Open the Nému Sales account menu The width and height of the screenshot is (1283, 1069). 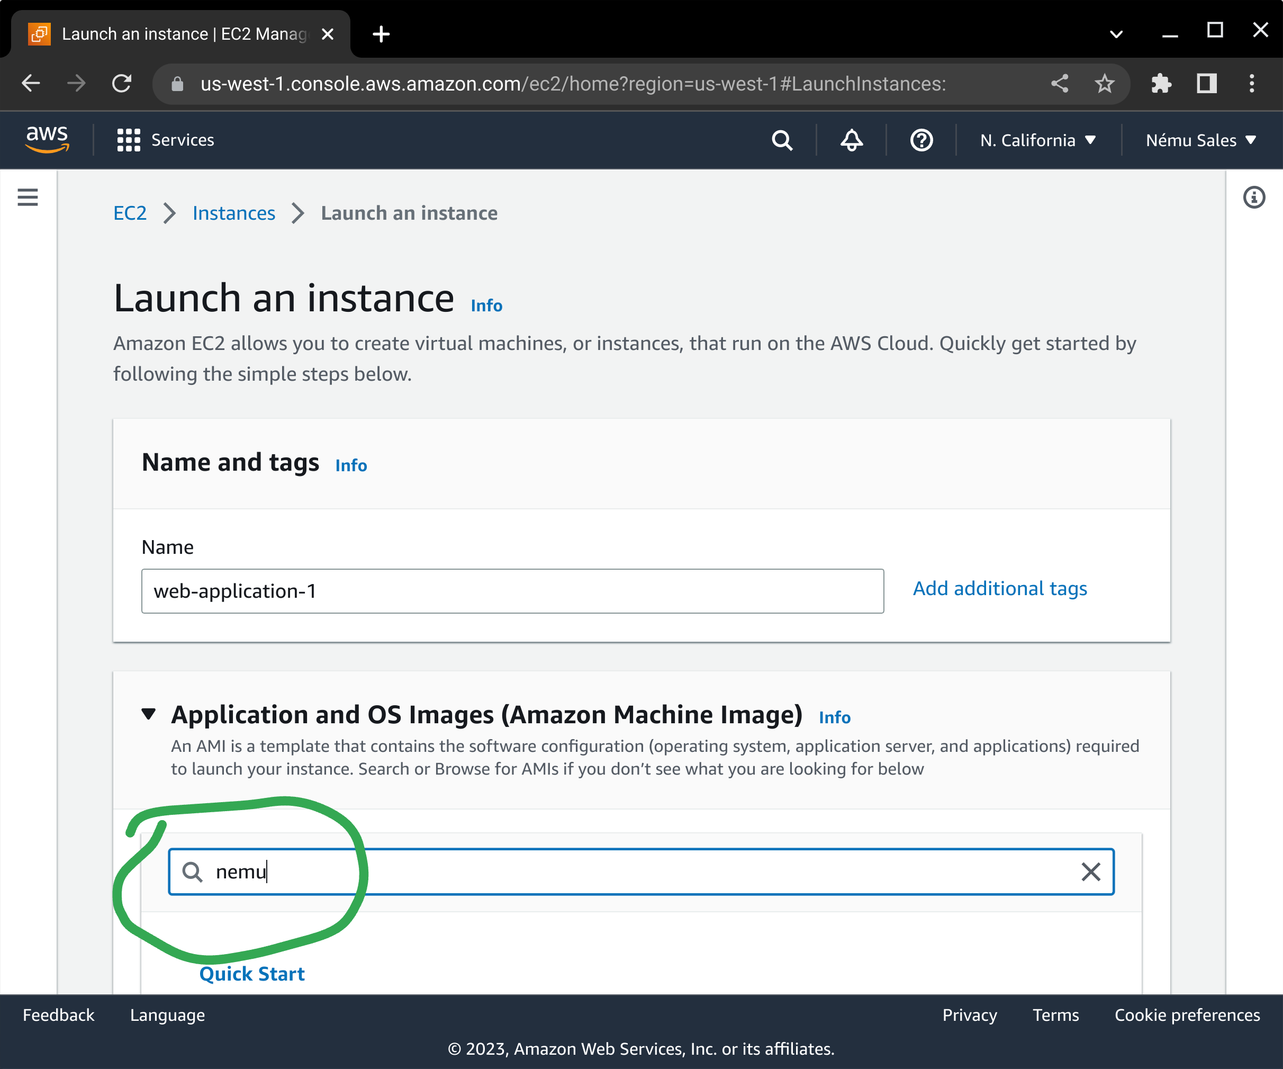point(1200,140)
